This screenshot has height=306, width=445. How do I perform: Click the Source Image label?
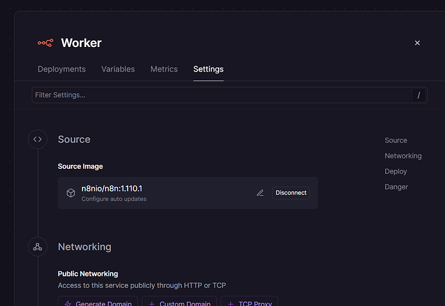click(81, 166)
